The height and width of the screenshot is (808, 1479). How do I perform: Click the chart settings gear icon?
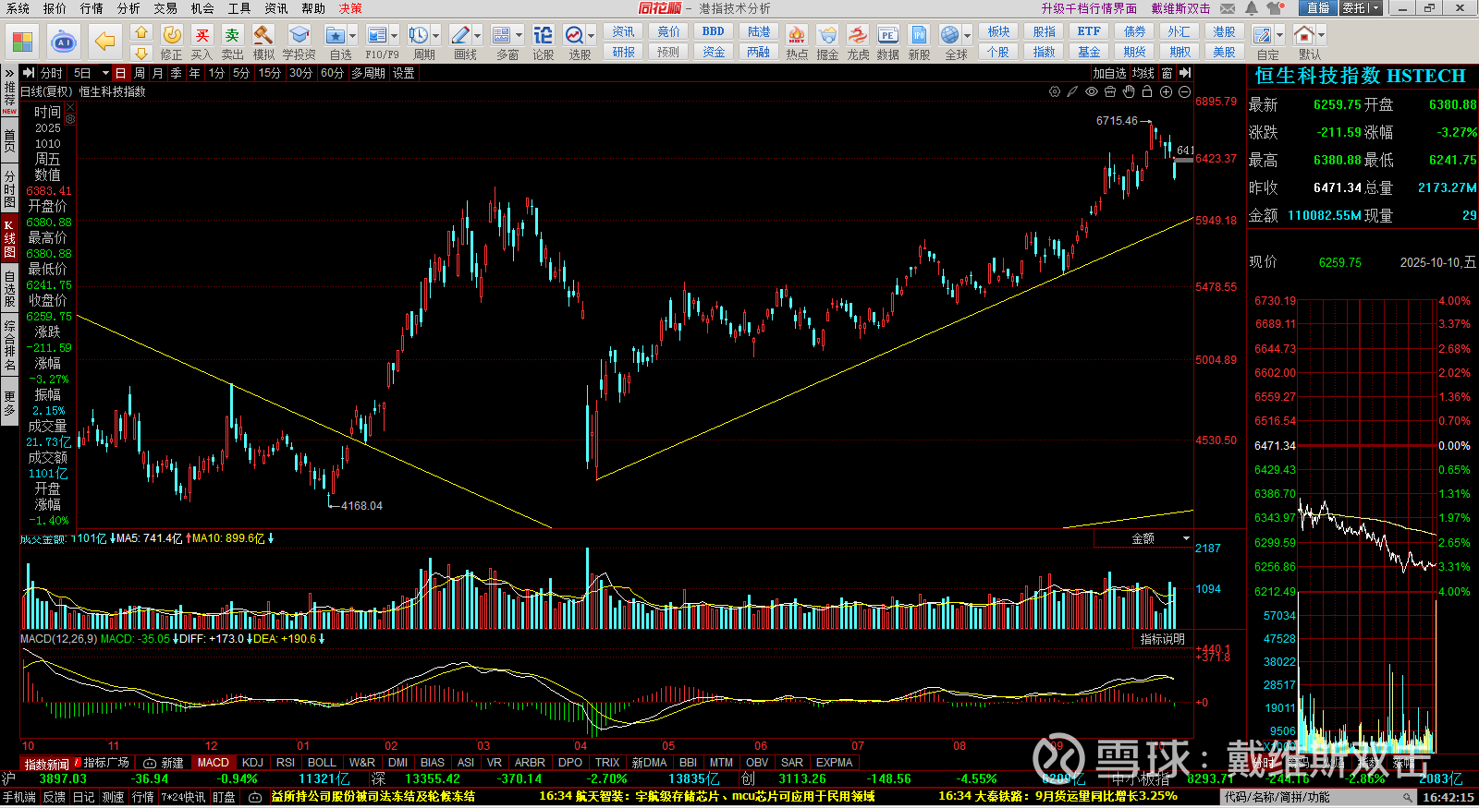(1055, 91)
